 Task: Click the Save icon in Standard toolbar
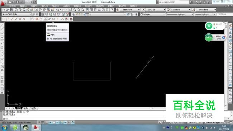point(11,10)
